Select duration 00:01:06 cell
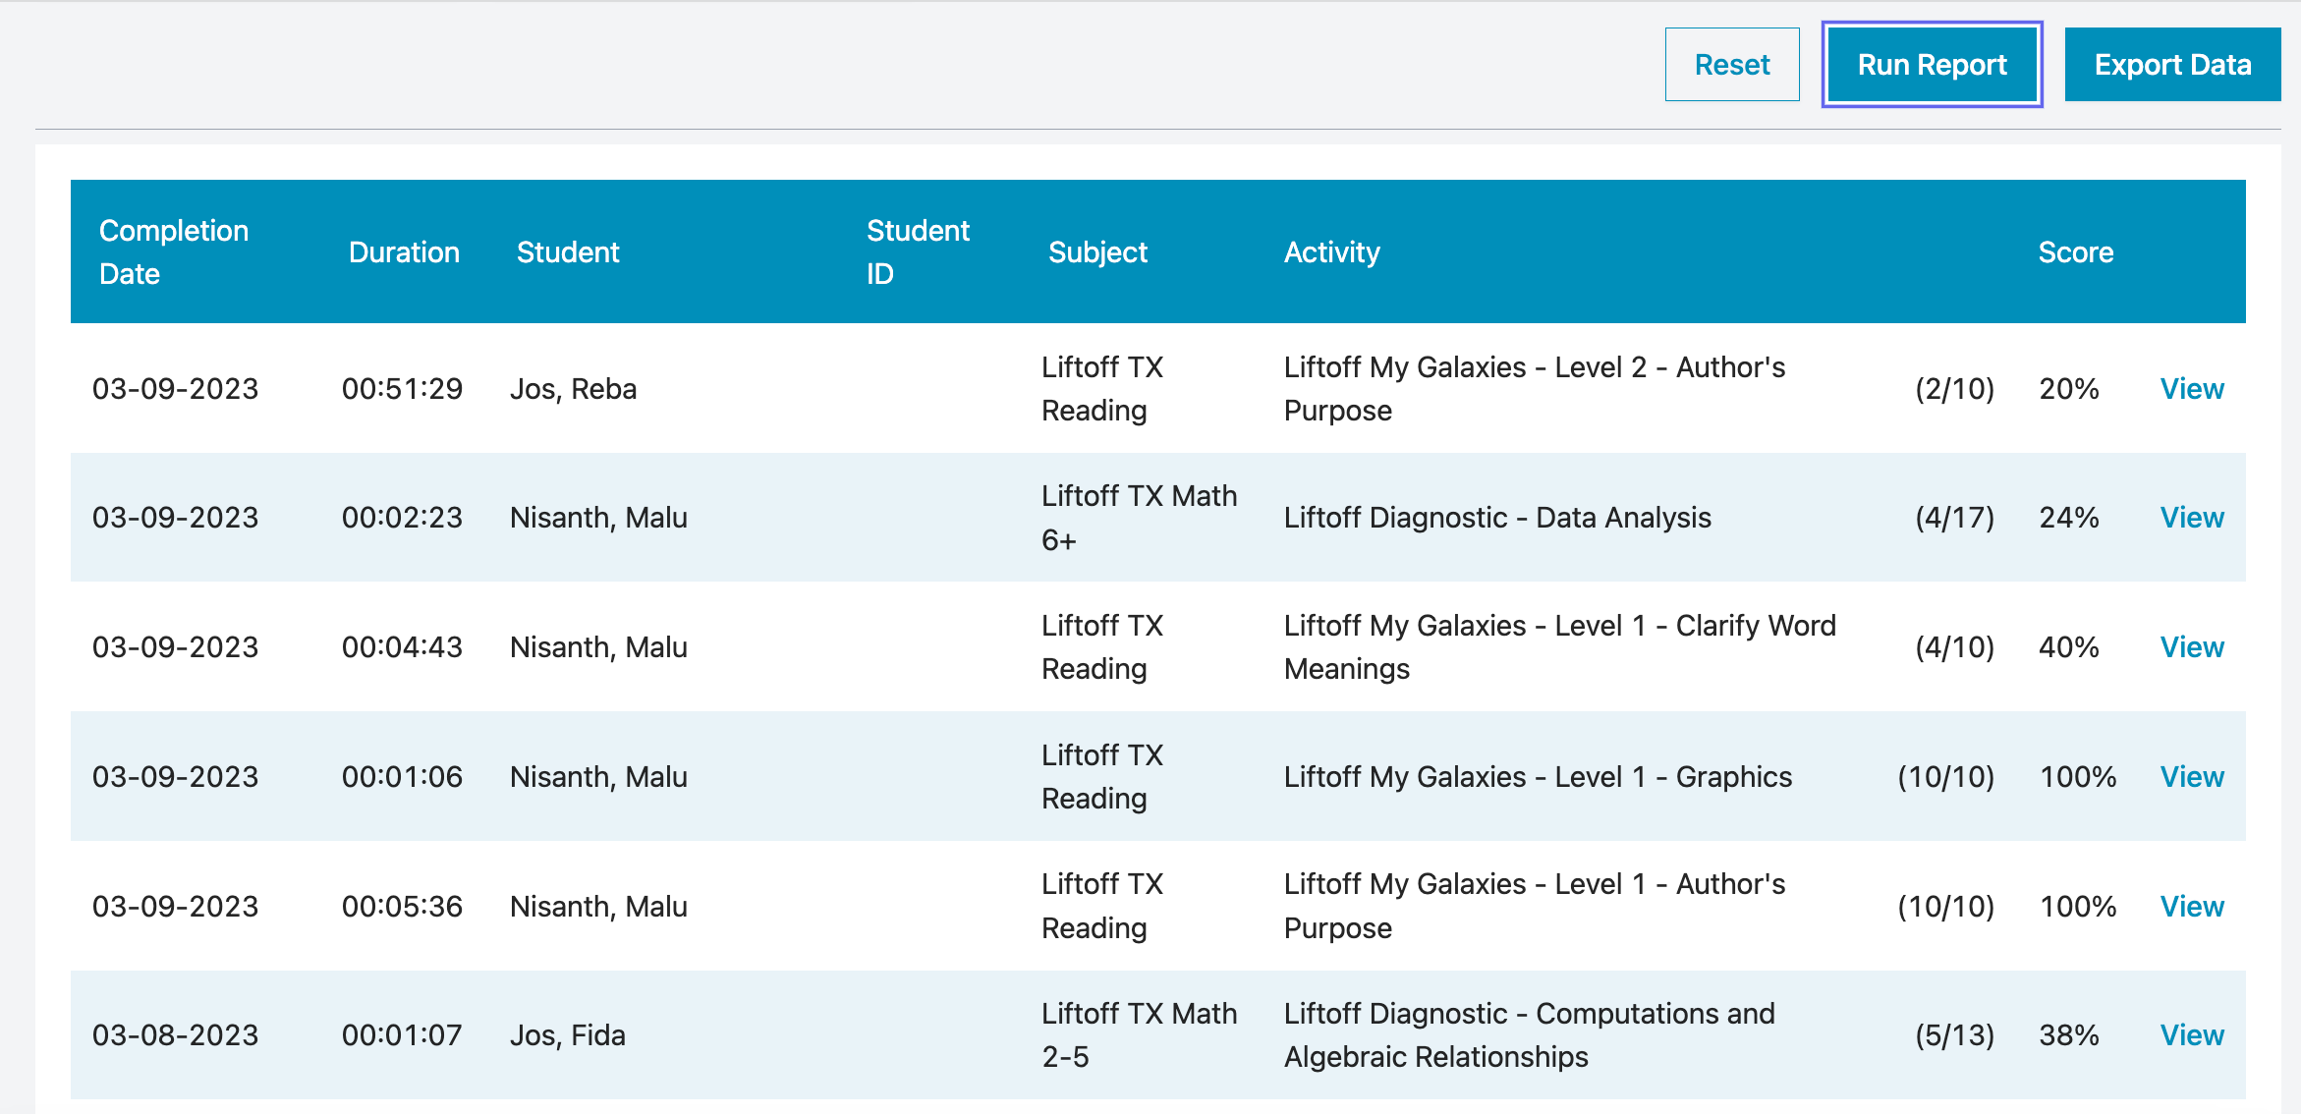 pos(402,777)
